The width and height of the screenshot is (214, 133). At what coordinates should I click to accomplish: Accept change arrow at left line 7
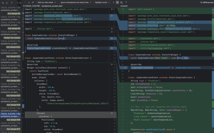coord(112,29)
